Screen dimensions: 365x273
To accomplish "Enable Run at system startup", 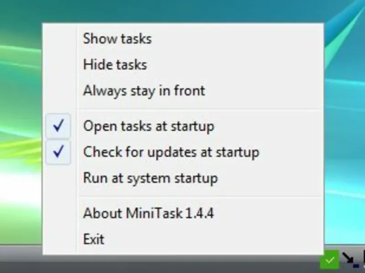I will pos(150,178).
